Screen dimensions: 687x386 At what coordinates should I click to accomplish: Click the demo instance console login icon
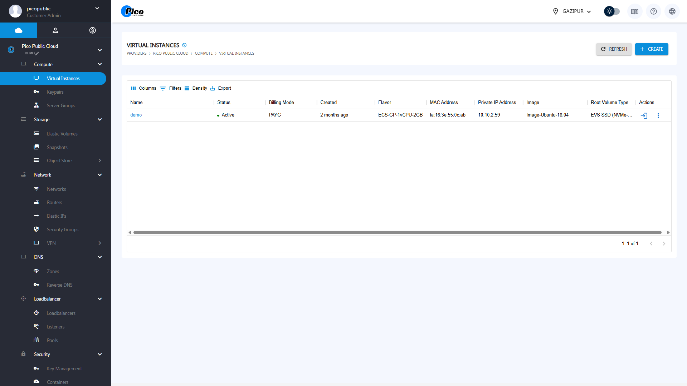click(644, 116)
